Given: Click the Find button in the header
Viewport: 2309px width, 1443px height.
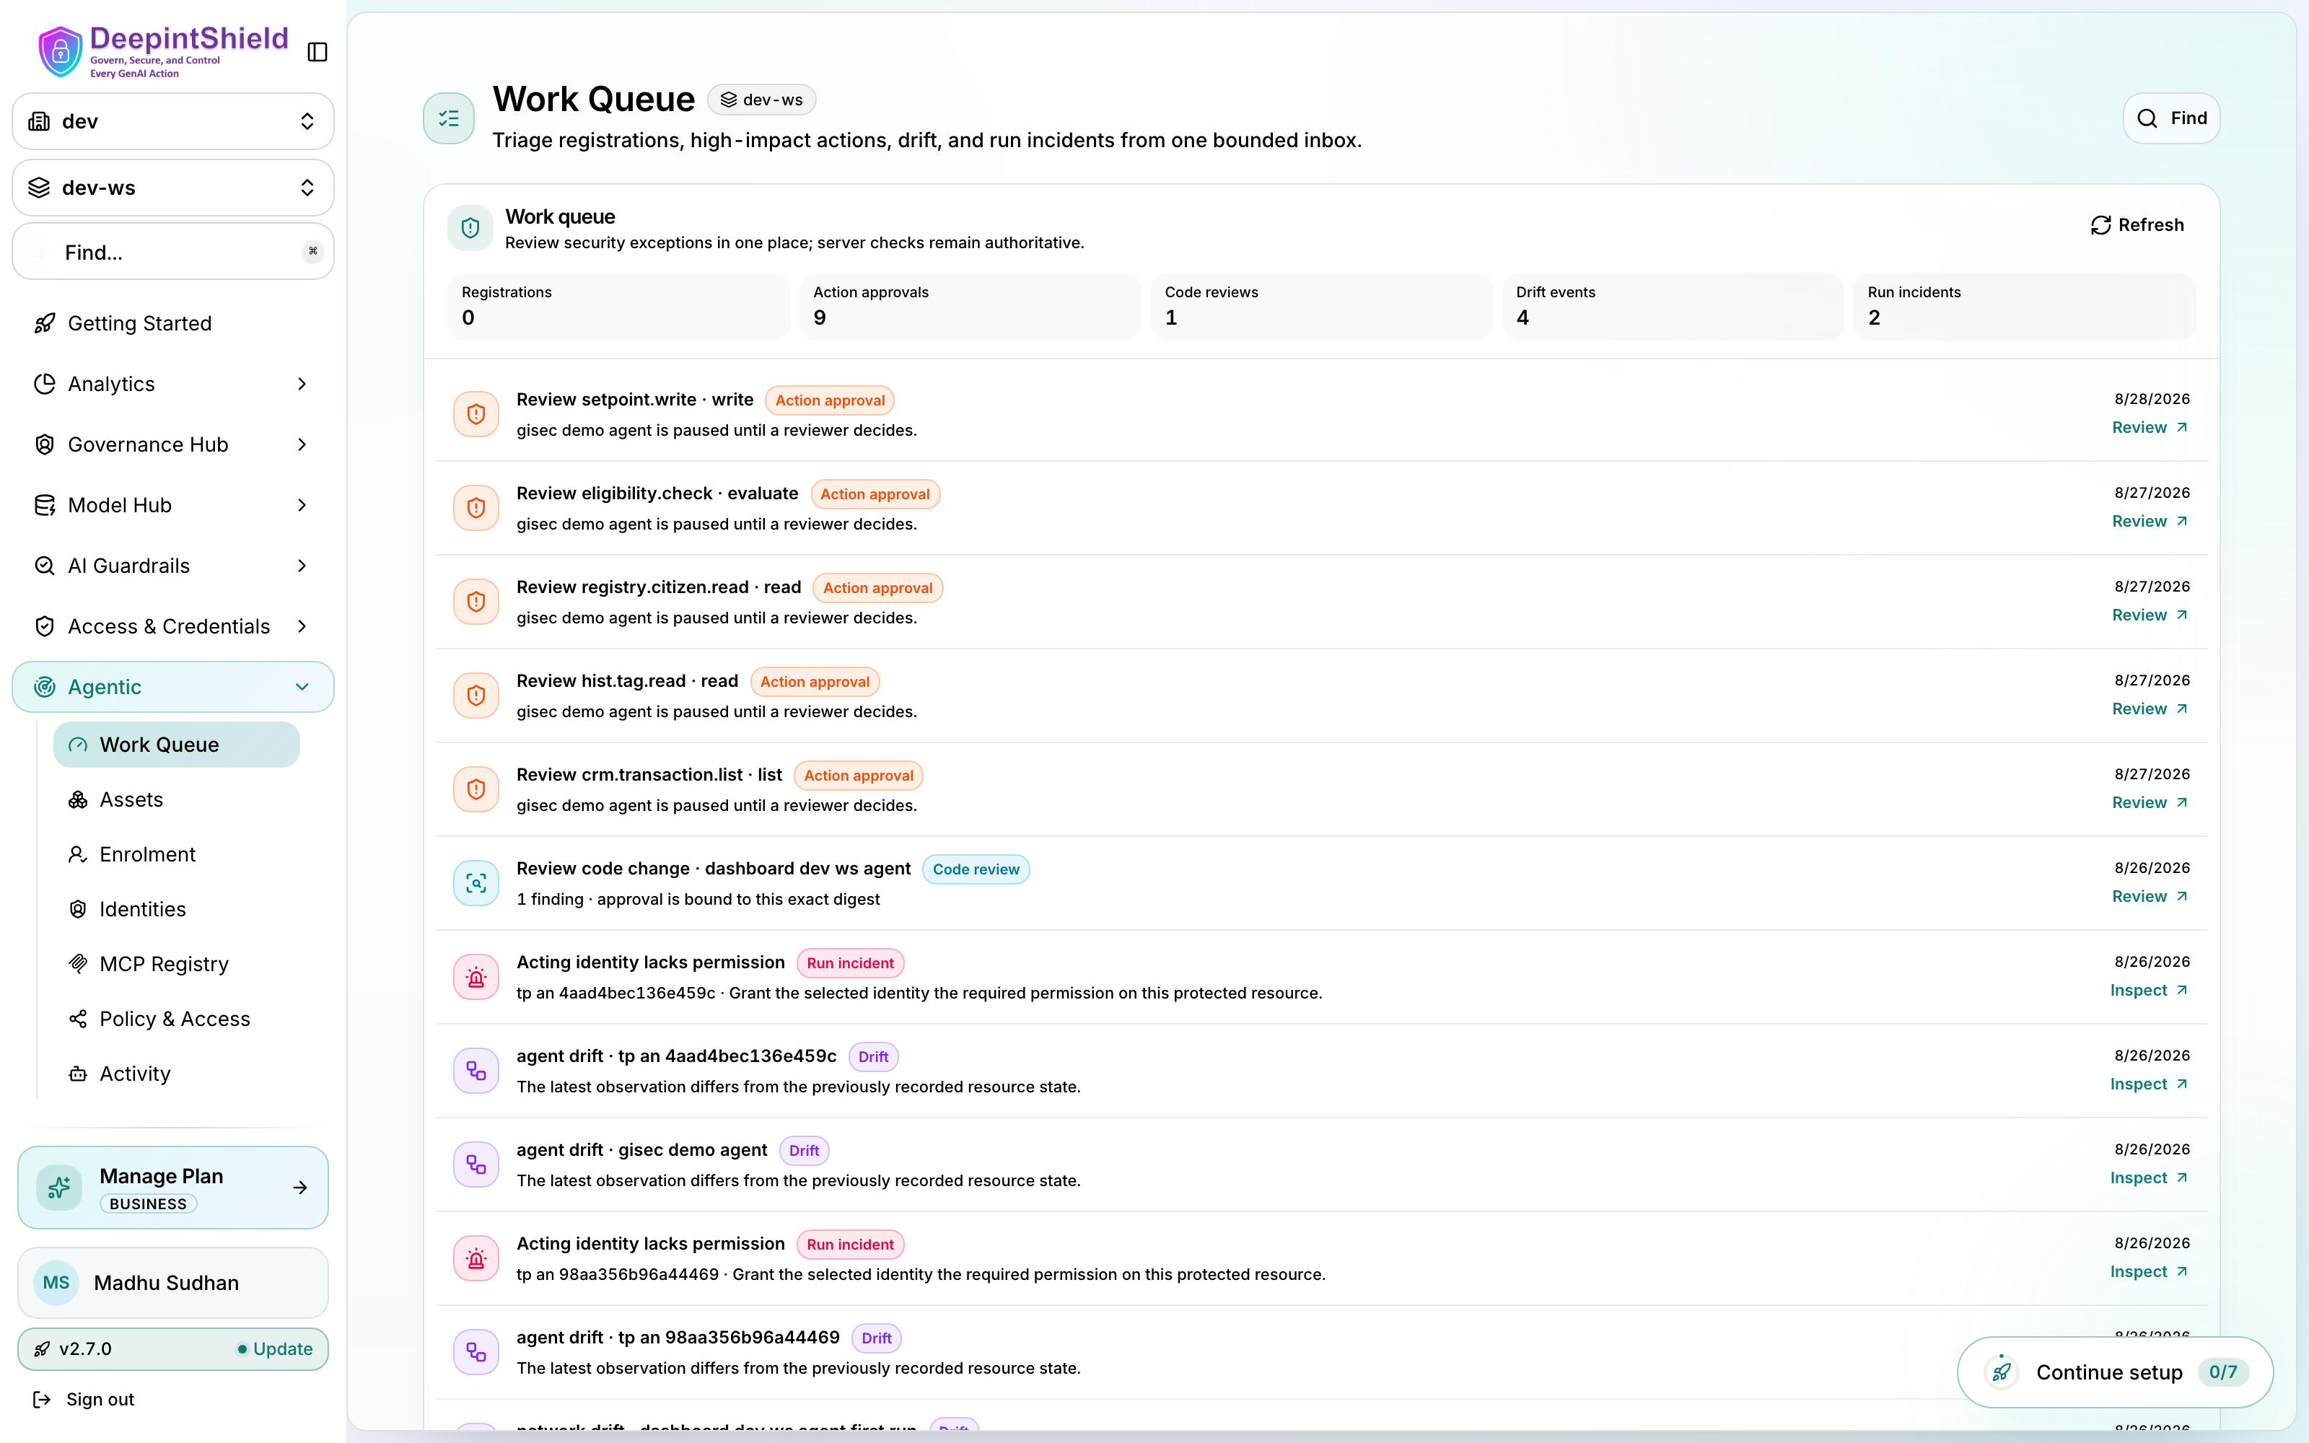Looking at the screenshot, I should (x=2172, y=118).
